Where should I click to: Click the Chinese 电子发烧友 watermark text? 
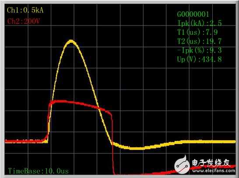click(211, 163)
